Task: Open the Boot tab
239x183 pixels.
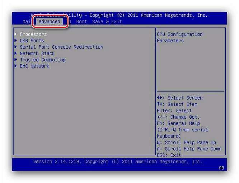Action: coord(81,21)
